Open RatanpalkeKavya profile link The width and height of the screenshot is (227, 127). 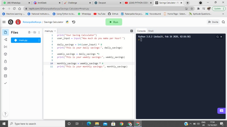(32, 22)
